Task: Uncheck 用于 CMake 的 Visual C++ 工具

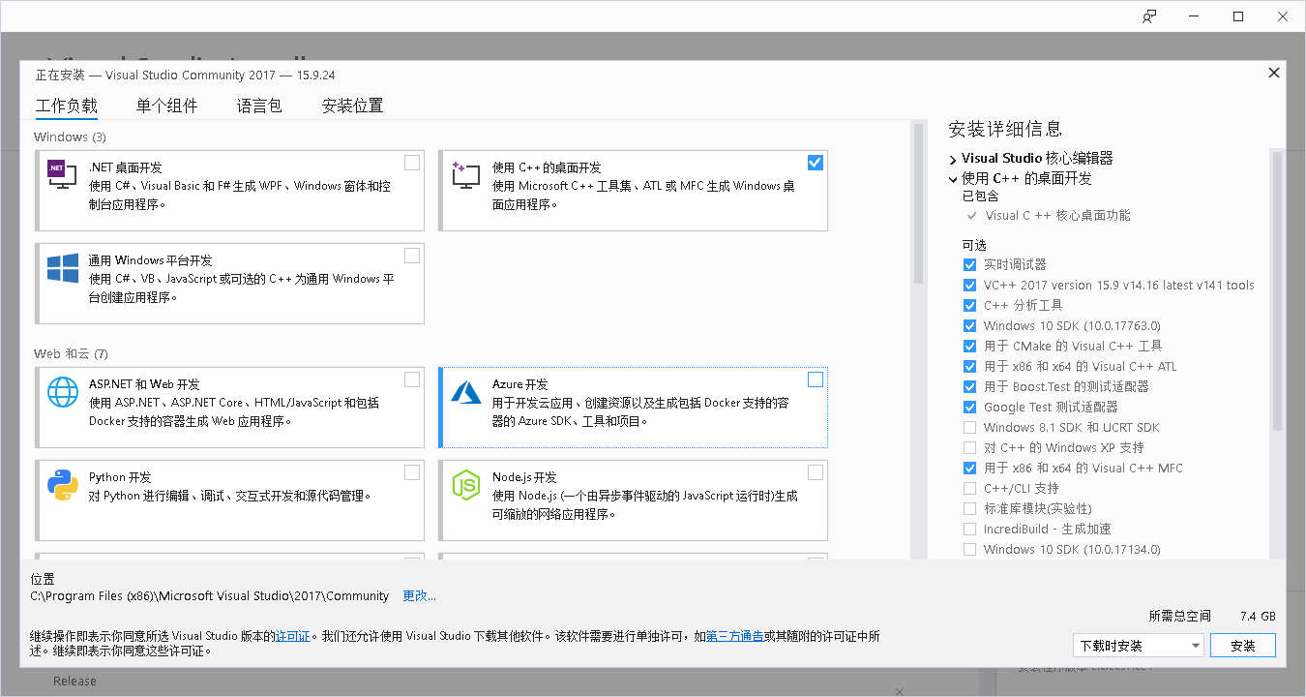Action: [969, 346]
